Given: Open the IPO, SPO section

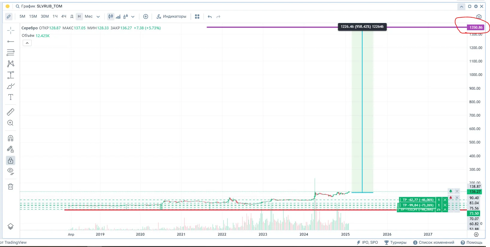Looking at the screenshot, I should click(x=367, y=243).
